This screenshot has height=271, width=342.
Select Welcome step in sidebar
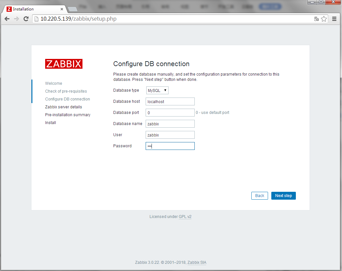point(54,83)
